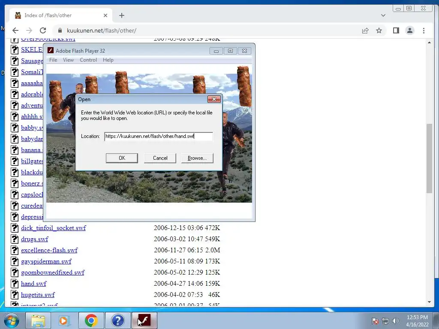Screen dimensions: 439x329
Task: Click size 2.0M of excellence-flash.swf
Action: [x=212, y=250]
